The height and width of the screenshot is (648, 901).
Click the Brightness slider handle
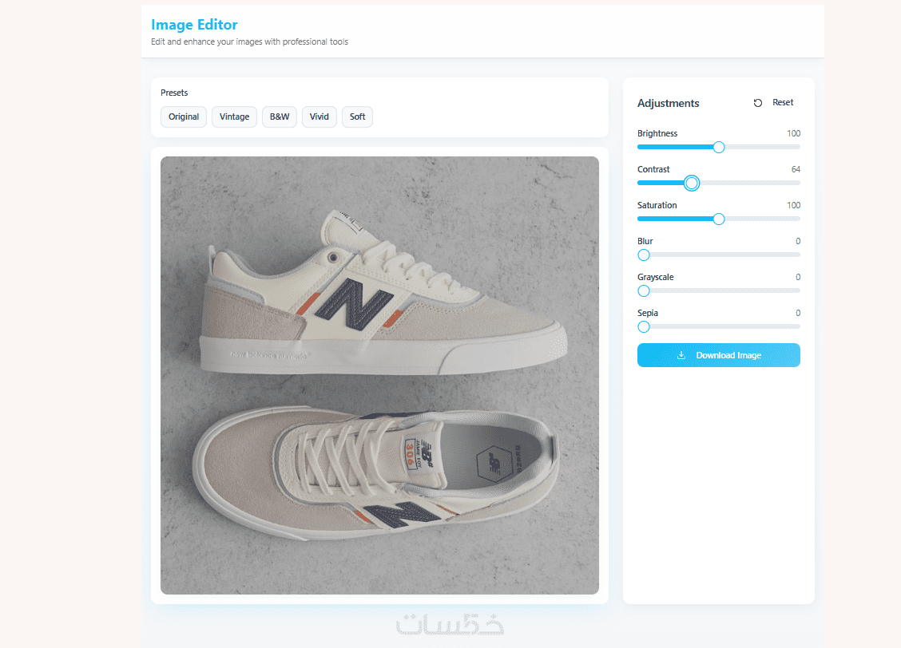pos(719,147)
